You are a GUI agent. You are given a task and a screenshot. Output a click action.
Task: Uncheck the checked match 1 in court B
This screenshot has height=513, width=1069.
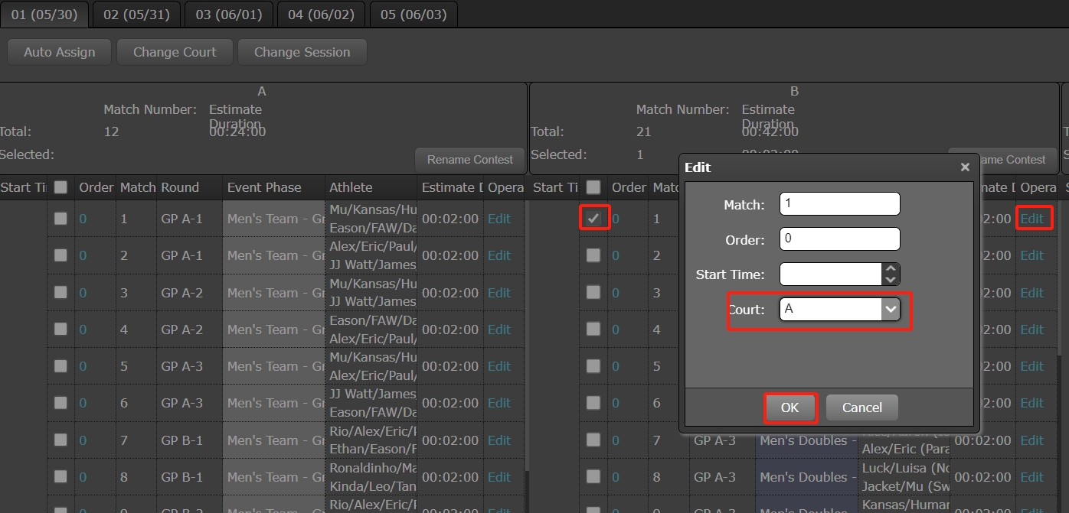pyautogui.click(x=593, y=219)
